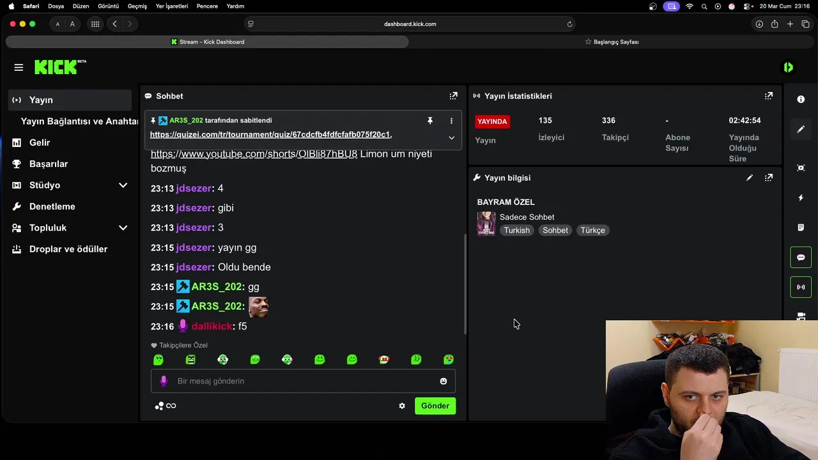Click the Bir mesaj gönderin input
Image resolution: width=818 pixels, height=460 pixels.
[303, 381]
